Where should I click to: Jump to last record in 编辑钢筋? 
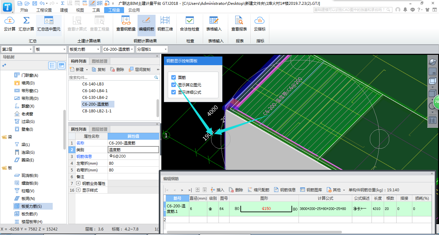pyautogui.click(x=190, y=190)
